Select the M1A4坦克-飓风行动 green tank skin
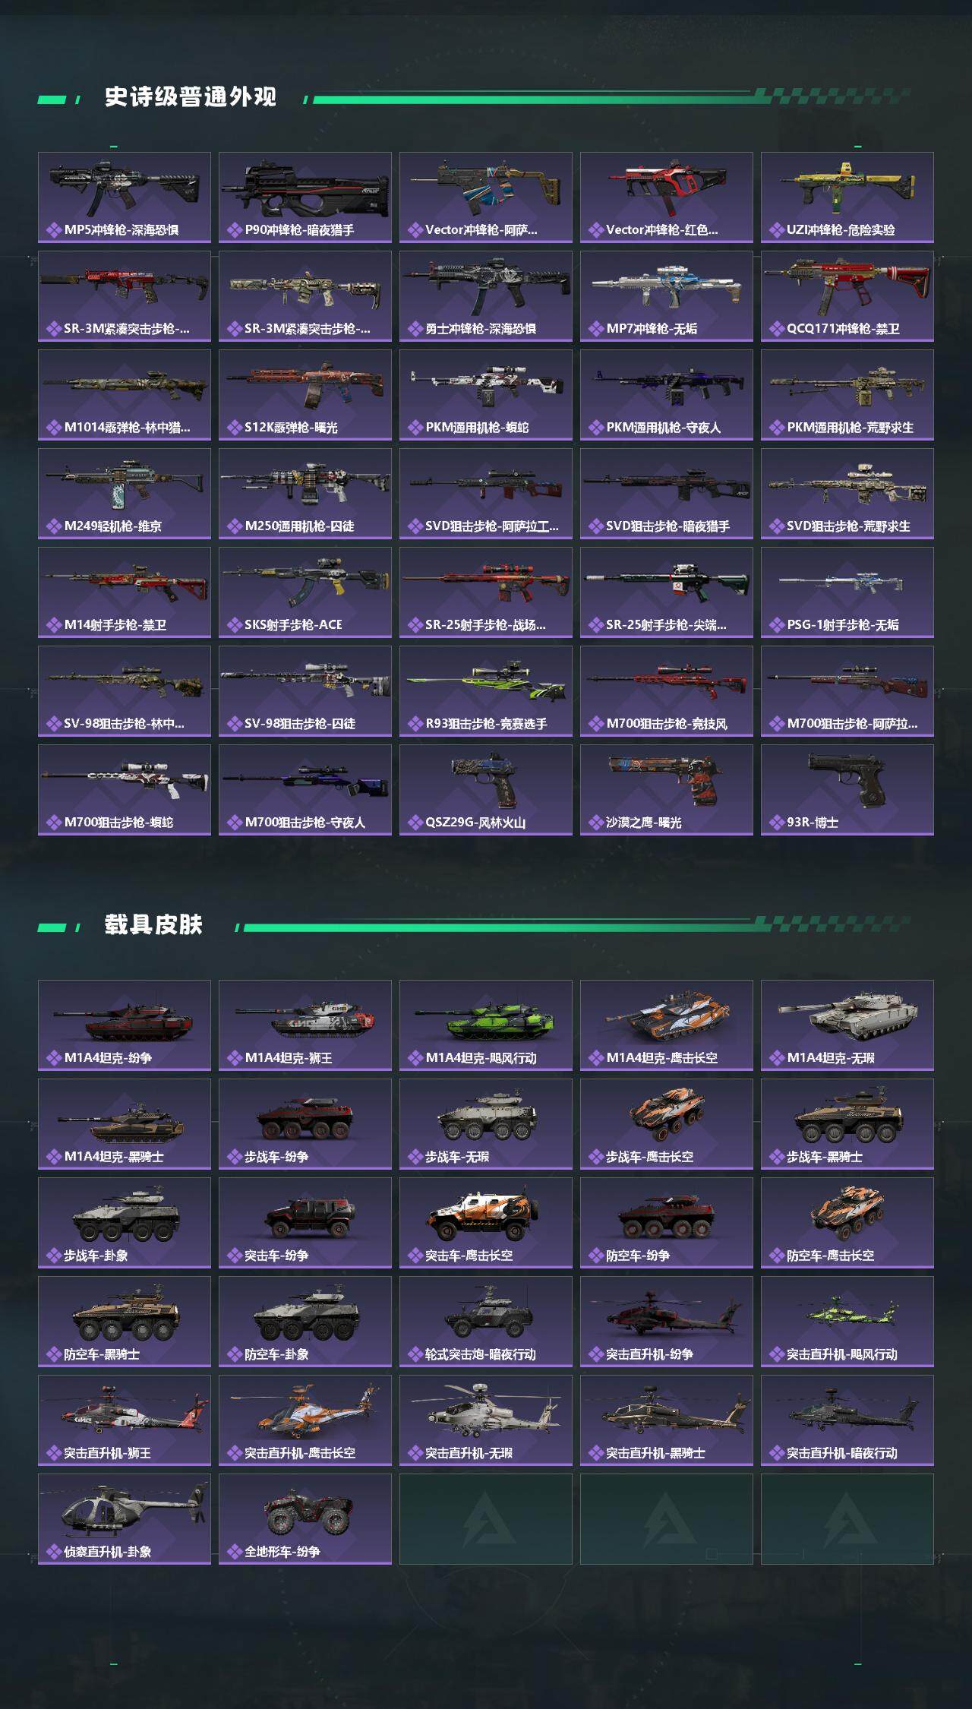The width and height of the screenshot is (972, 1709). 486,1025
